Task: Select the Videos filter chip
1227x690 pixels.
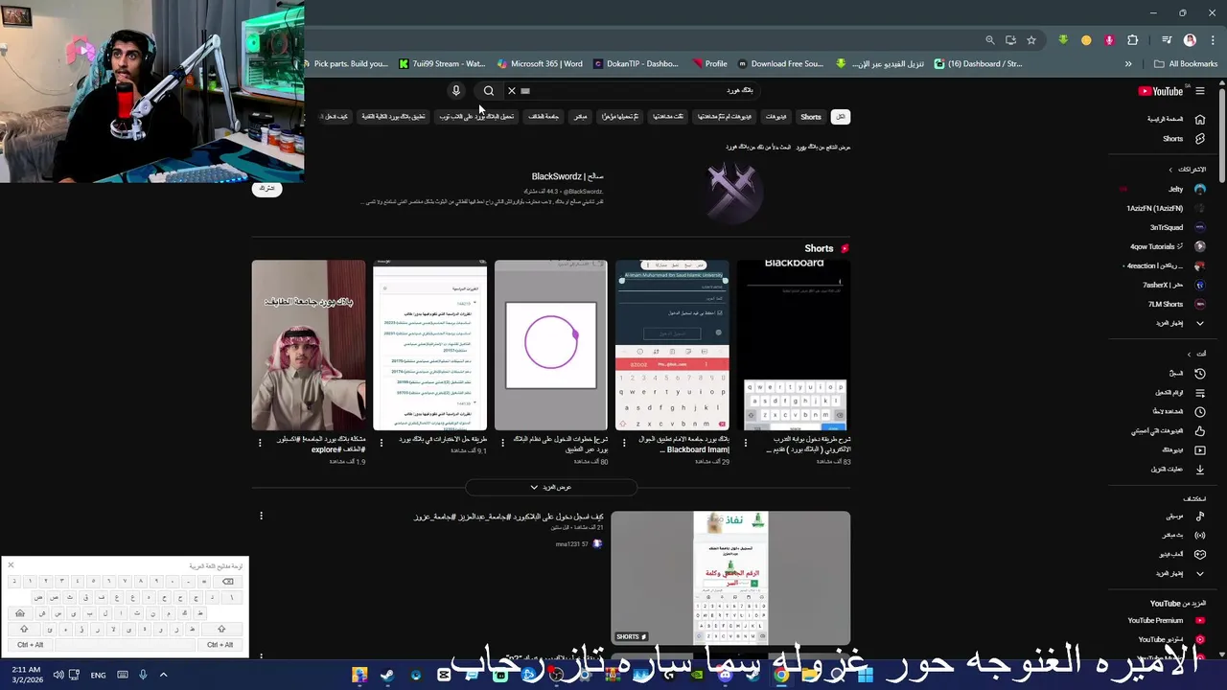Action: point(776,117)
